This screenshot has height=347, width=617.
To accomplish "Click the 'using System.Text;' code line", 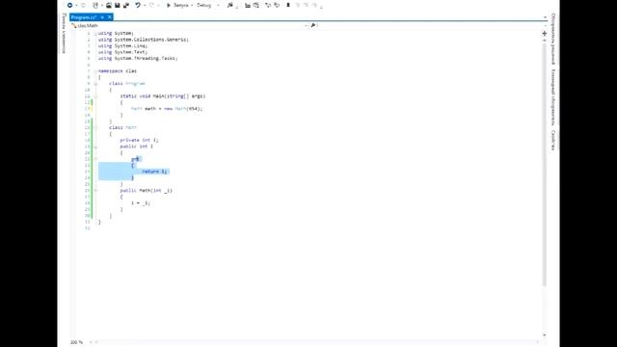I will 122,52.
